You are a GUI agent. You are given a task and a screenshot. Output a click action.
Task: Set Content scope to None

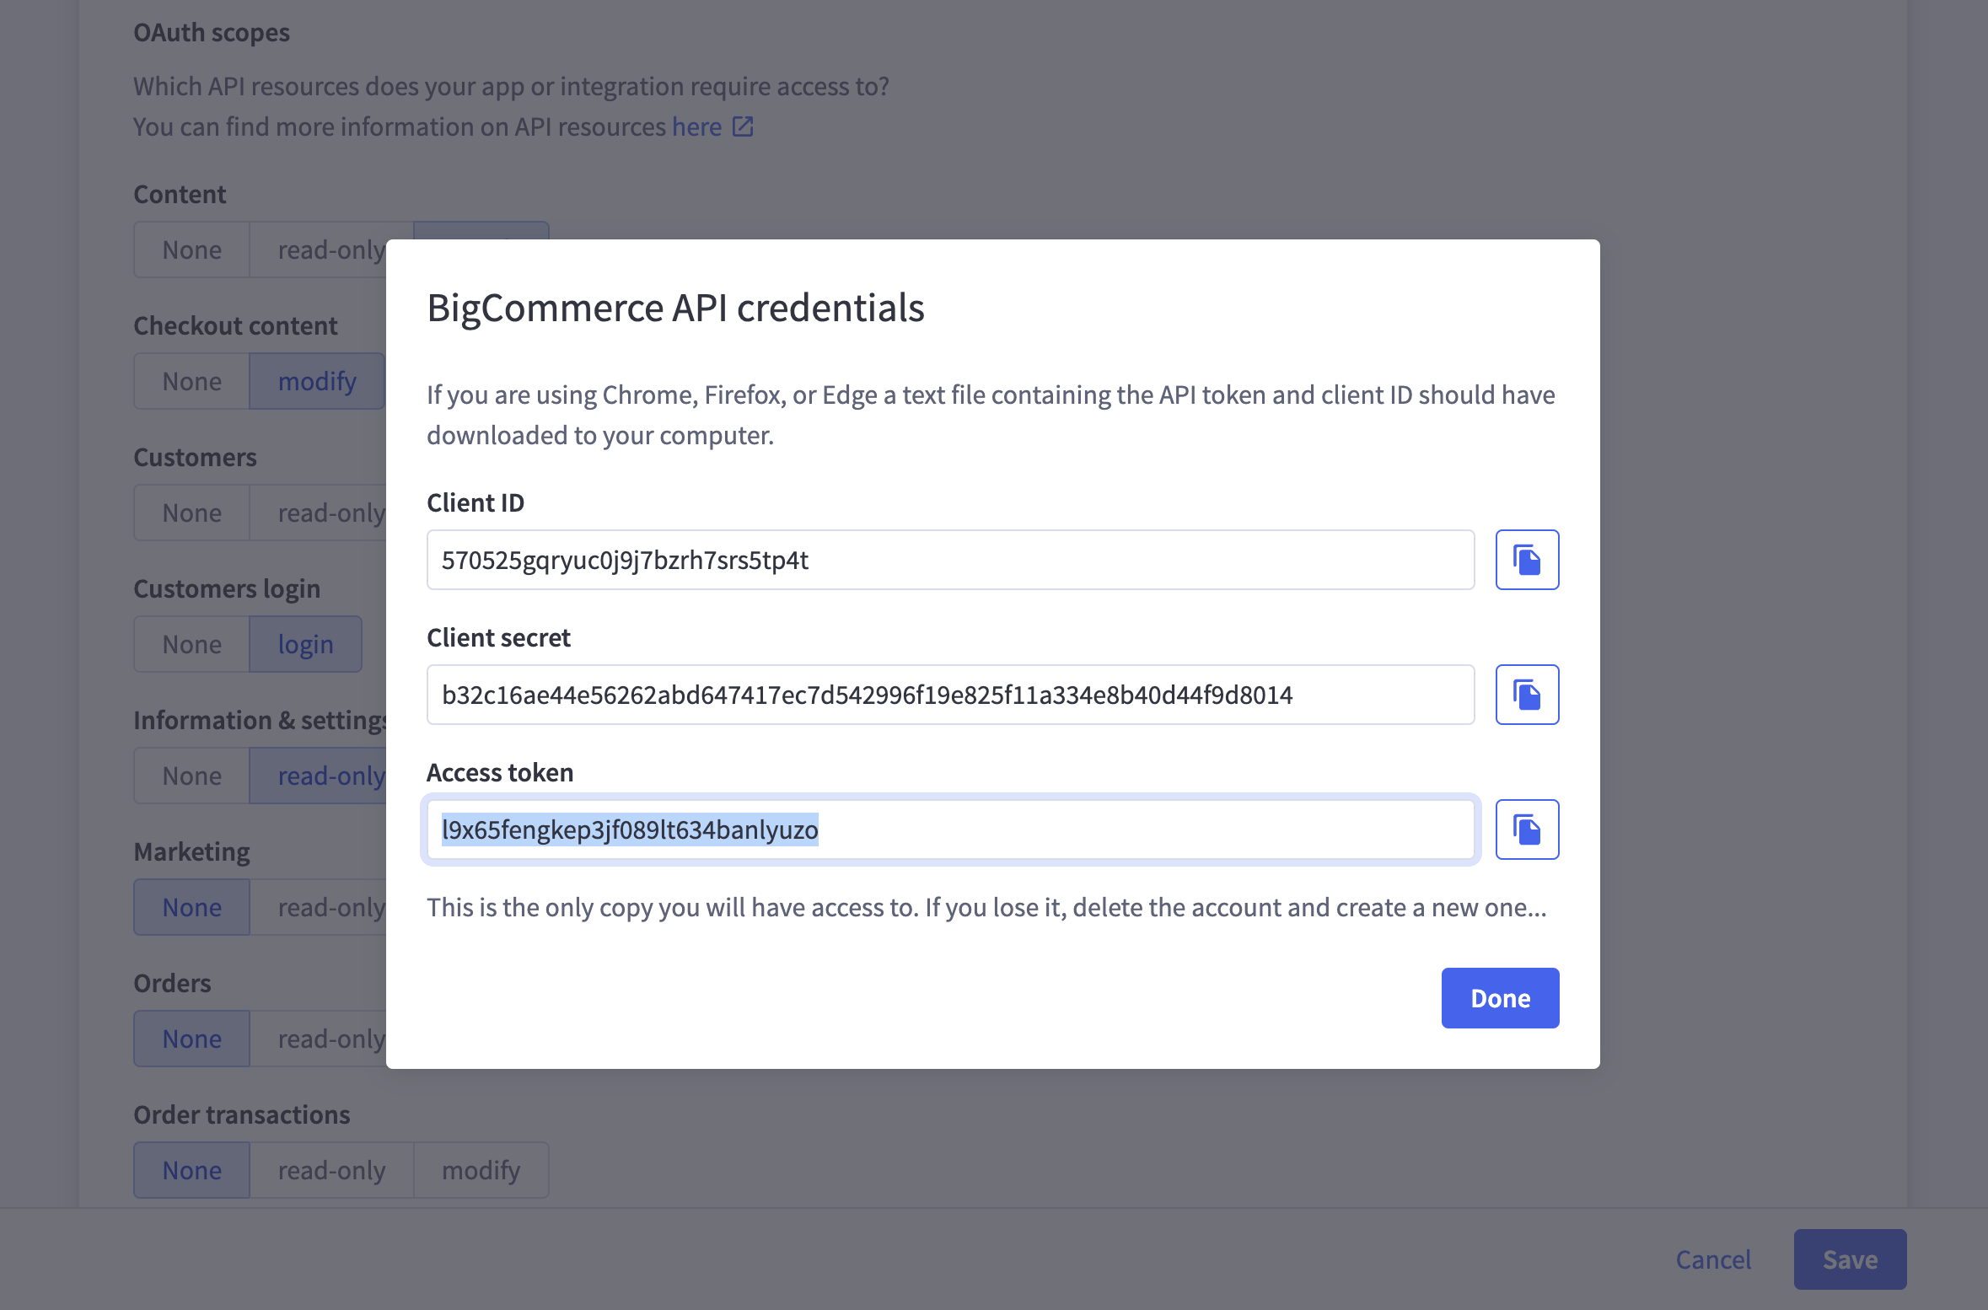tap(192, 250)
